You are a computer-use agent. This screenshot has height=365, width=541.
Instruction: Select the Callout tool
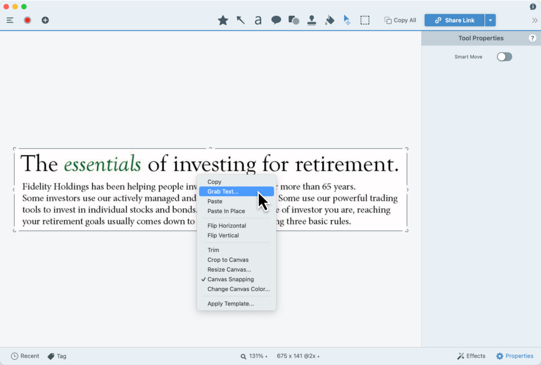pos(276,20)
